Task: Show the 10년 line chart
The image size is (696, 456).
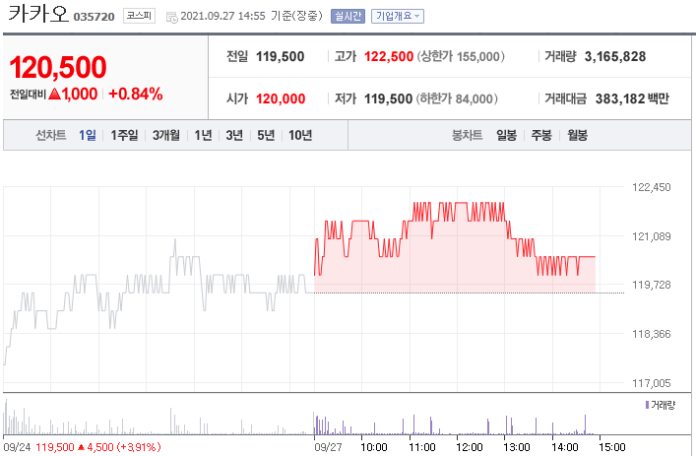Action: coord(300,135)
